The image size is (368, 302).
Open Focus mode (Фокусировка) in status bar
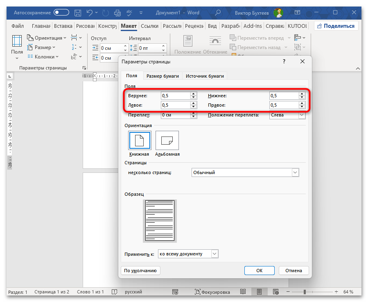[212, 292]
